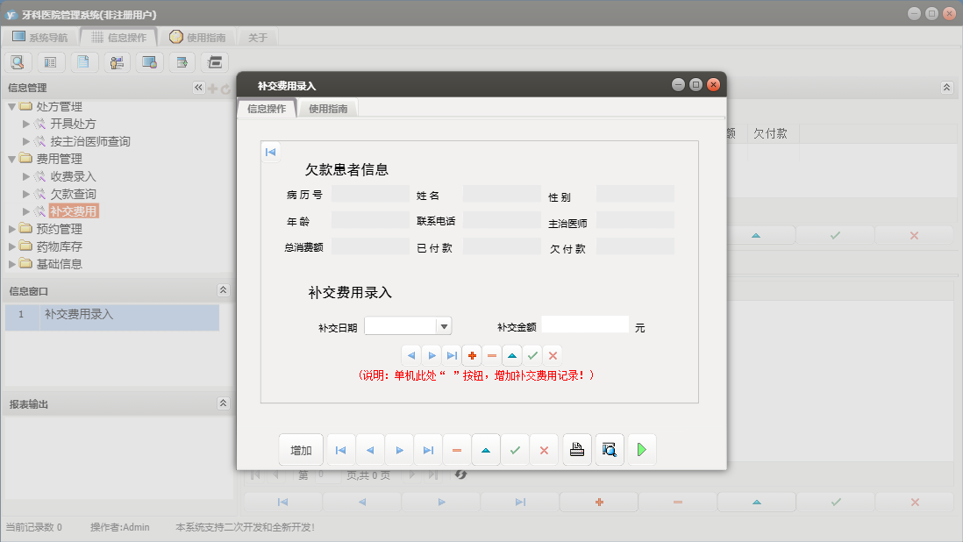Open the print icon in the dialog toolbar
The height and width of the screenshot is (542, 963).
click(577, 449)
